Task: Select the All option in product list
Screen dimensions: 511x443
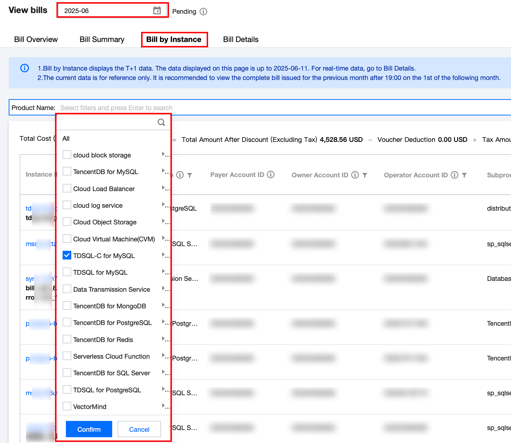Action: pos(66,139)
